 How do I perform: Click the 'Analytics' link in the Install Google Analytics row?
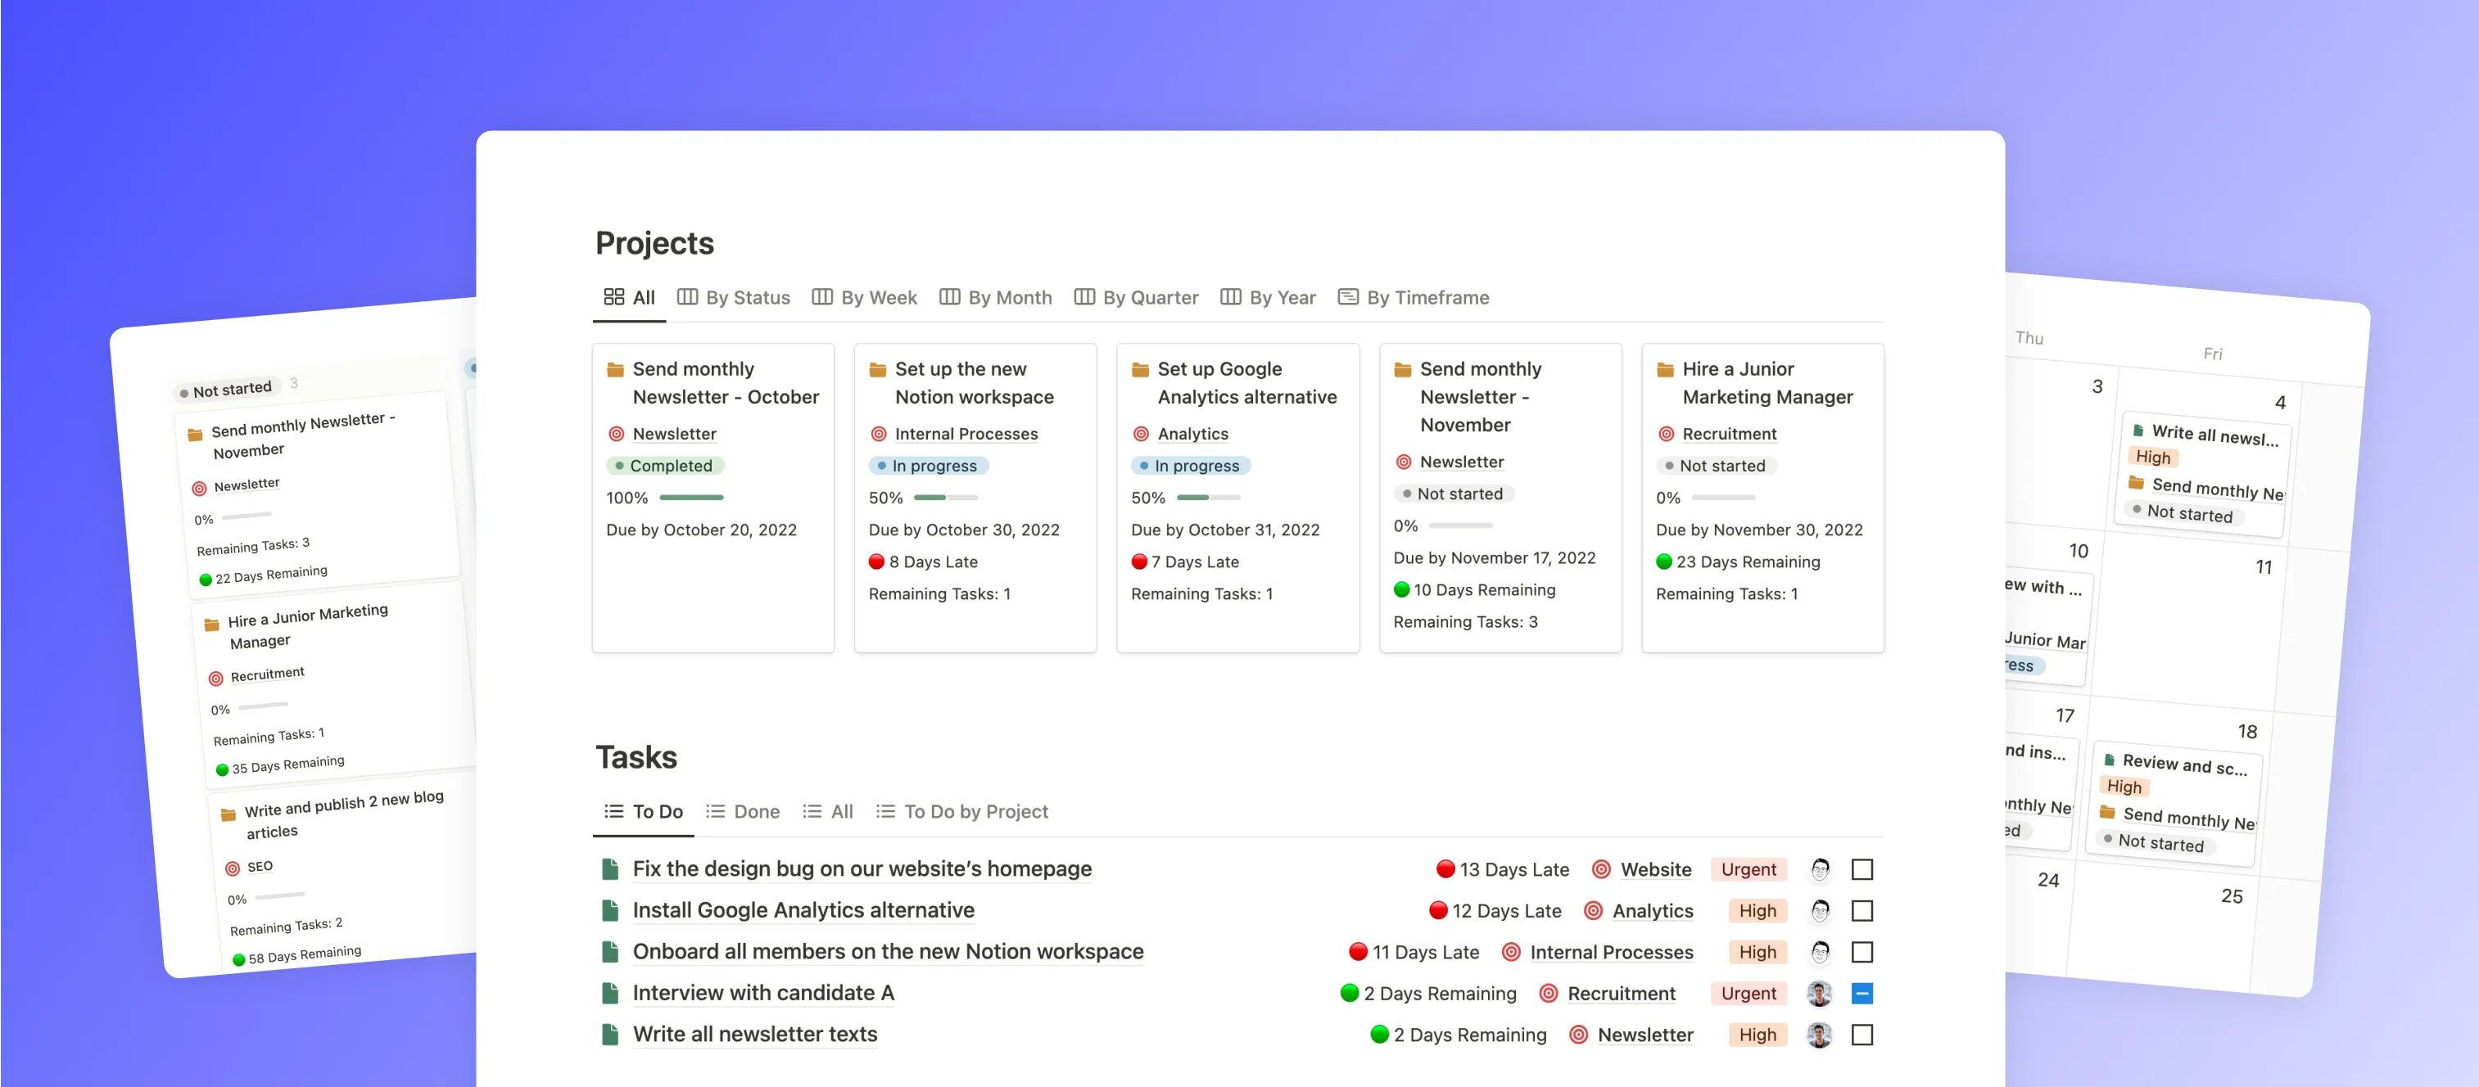(x=1653, y=910)
